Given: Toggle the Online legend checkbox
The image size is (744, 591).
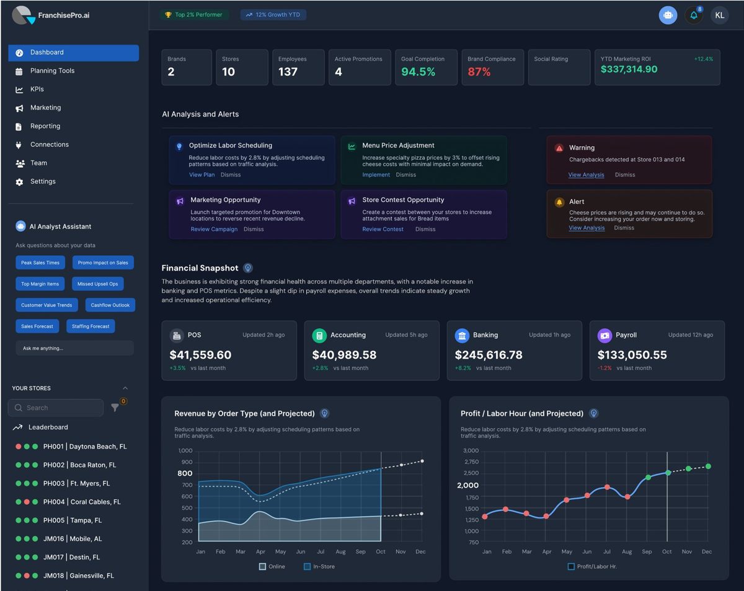Looking at the screenshot, I should pyautogui.click(x=263, y=567).
